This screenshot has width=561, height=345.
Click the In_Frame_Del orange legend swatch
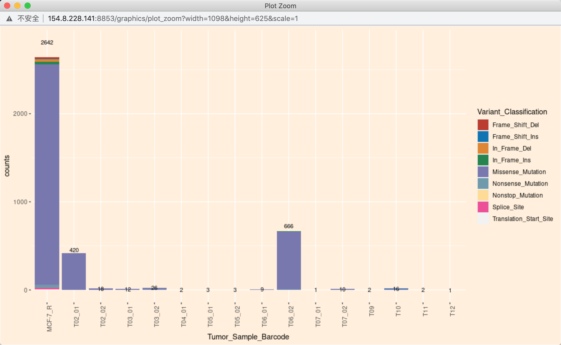point(483,148)
